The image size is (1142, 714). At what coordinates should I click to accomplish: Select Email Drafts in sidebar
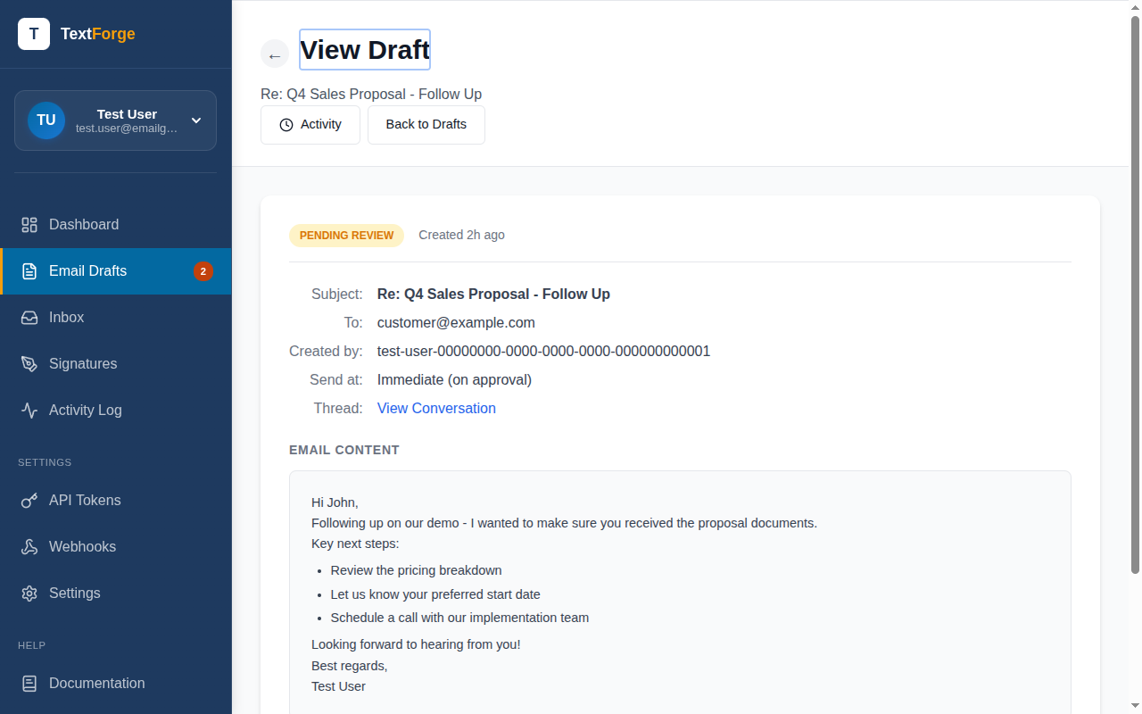click(x=116, y=271)
